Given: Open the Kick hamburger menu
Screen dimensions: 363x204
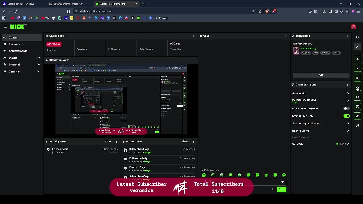Looking at the screenshot, I should pyautogui.click(x=5, y=27).
